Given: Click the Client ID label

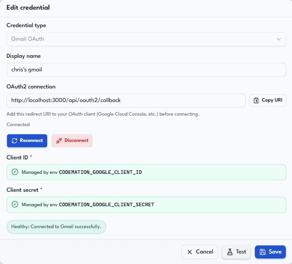Looking at the screenshot, I should pyautogui.click(x=19, y=158).
